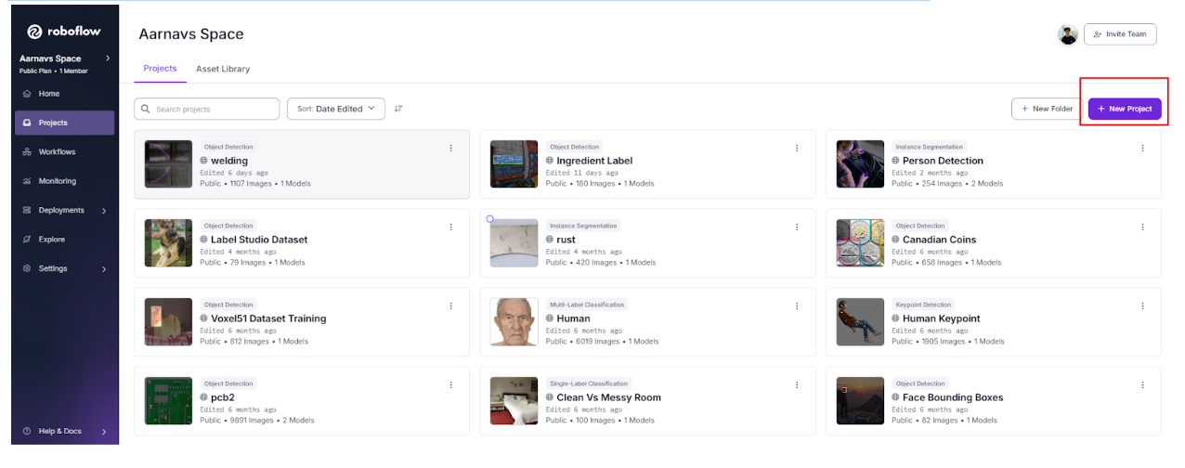Viewport: 1185px width, 468px height.
Task: Toggle the sort direction icon
Action: click(398, 109)
